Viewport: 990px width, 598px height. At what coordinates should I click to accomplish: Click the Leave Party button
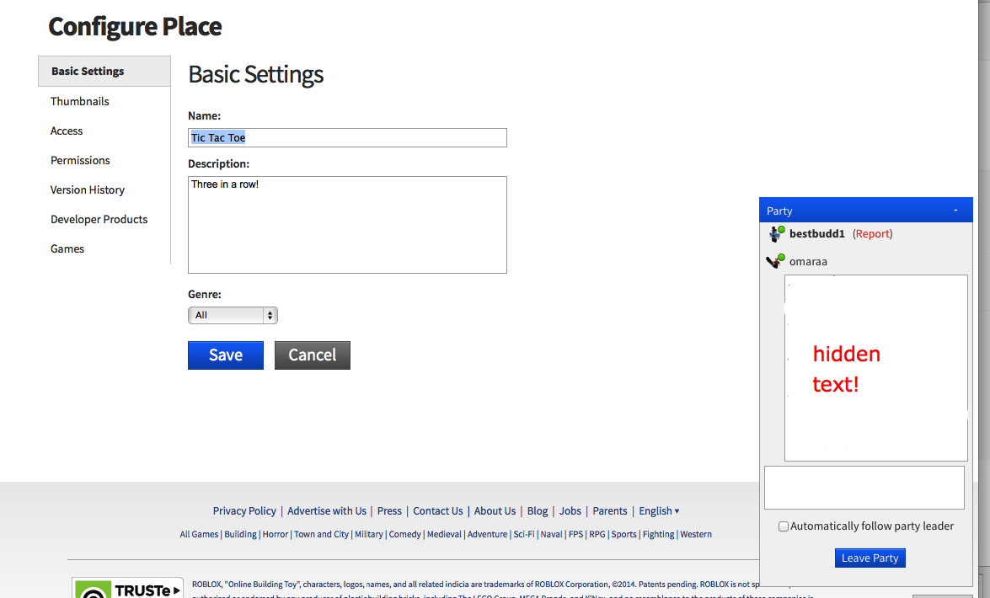tap(870, 558)
